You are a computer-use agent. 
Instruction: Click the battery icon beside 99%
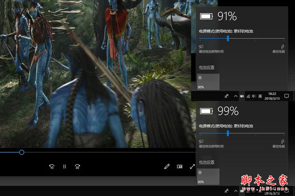[x=206, y=111]
